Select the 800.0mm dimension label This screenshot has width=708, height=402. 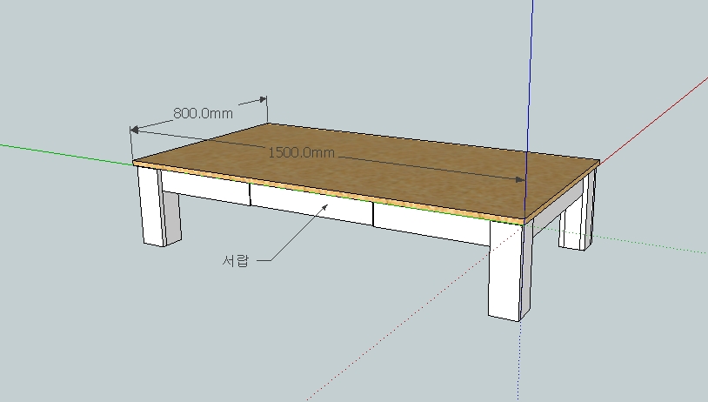(204, 113)
